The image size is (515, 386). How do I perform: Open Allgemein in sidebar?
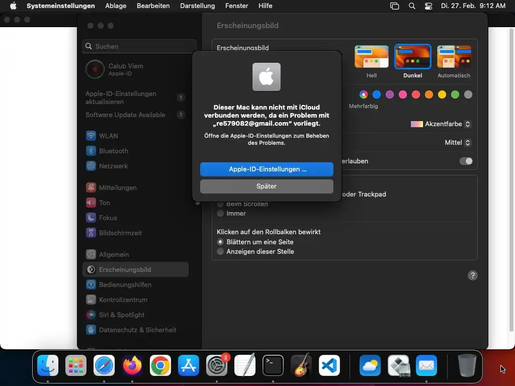(x=135, y=255)
